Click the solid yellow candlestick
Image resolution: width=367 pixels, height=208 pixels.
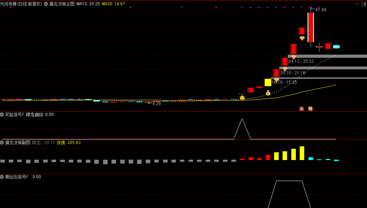point(268,82)
